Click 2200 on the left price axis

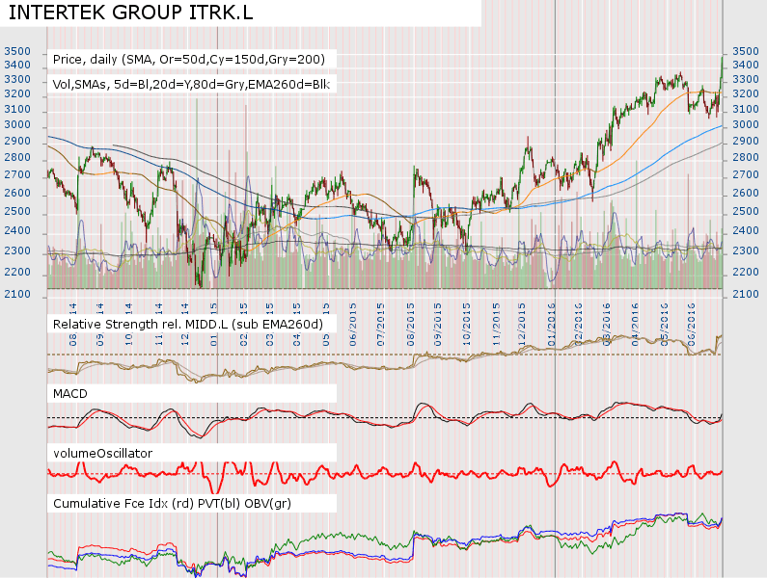tap(17, 272)
